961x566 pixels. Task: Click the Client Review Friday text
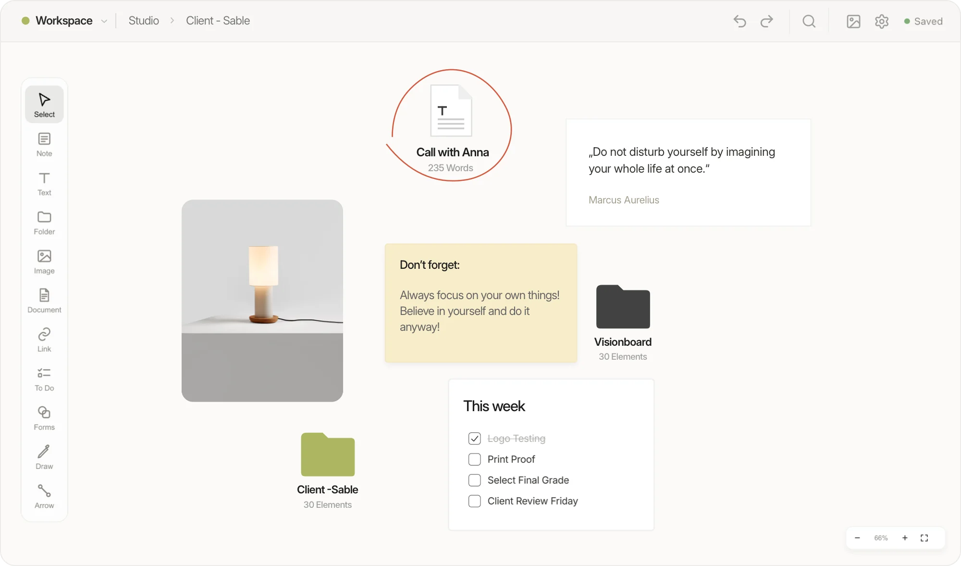532,501
